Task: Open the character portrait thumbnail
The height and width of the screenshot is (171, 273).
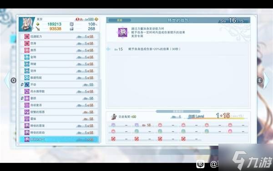Action: tap(27, 24)
